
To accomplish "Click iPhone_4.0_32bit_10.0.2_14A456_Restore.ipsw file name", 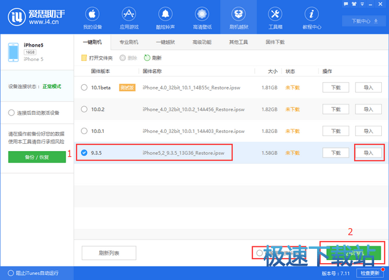I will tap(193, 110).
